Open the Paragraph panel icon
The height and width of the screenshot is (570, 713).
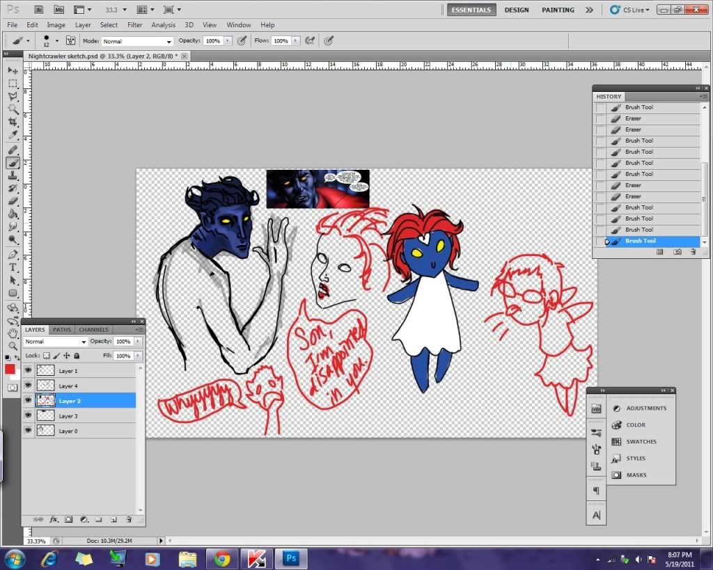pos(596,491)
